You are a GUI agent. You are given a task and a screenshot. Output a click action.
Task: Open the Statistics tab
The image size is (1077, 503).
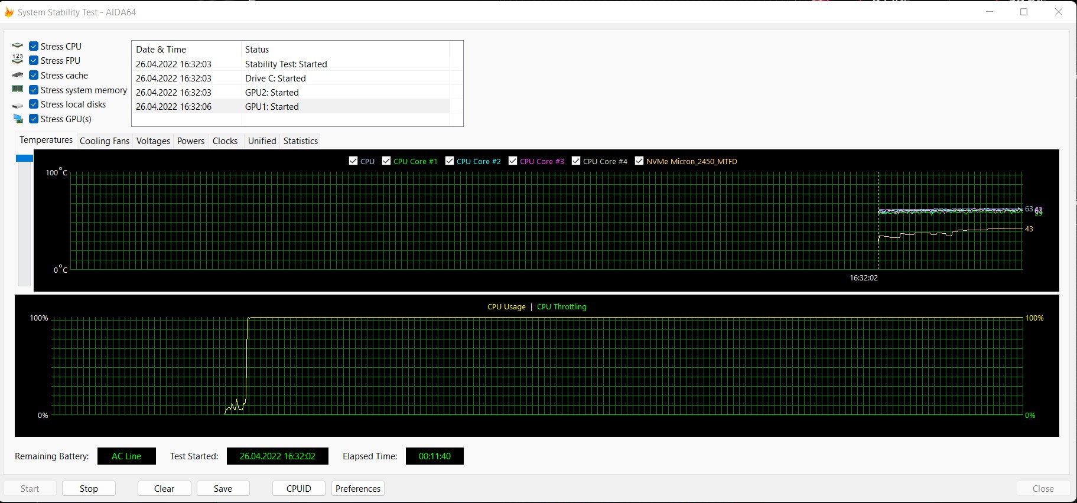(x=300, y=141)
